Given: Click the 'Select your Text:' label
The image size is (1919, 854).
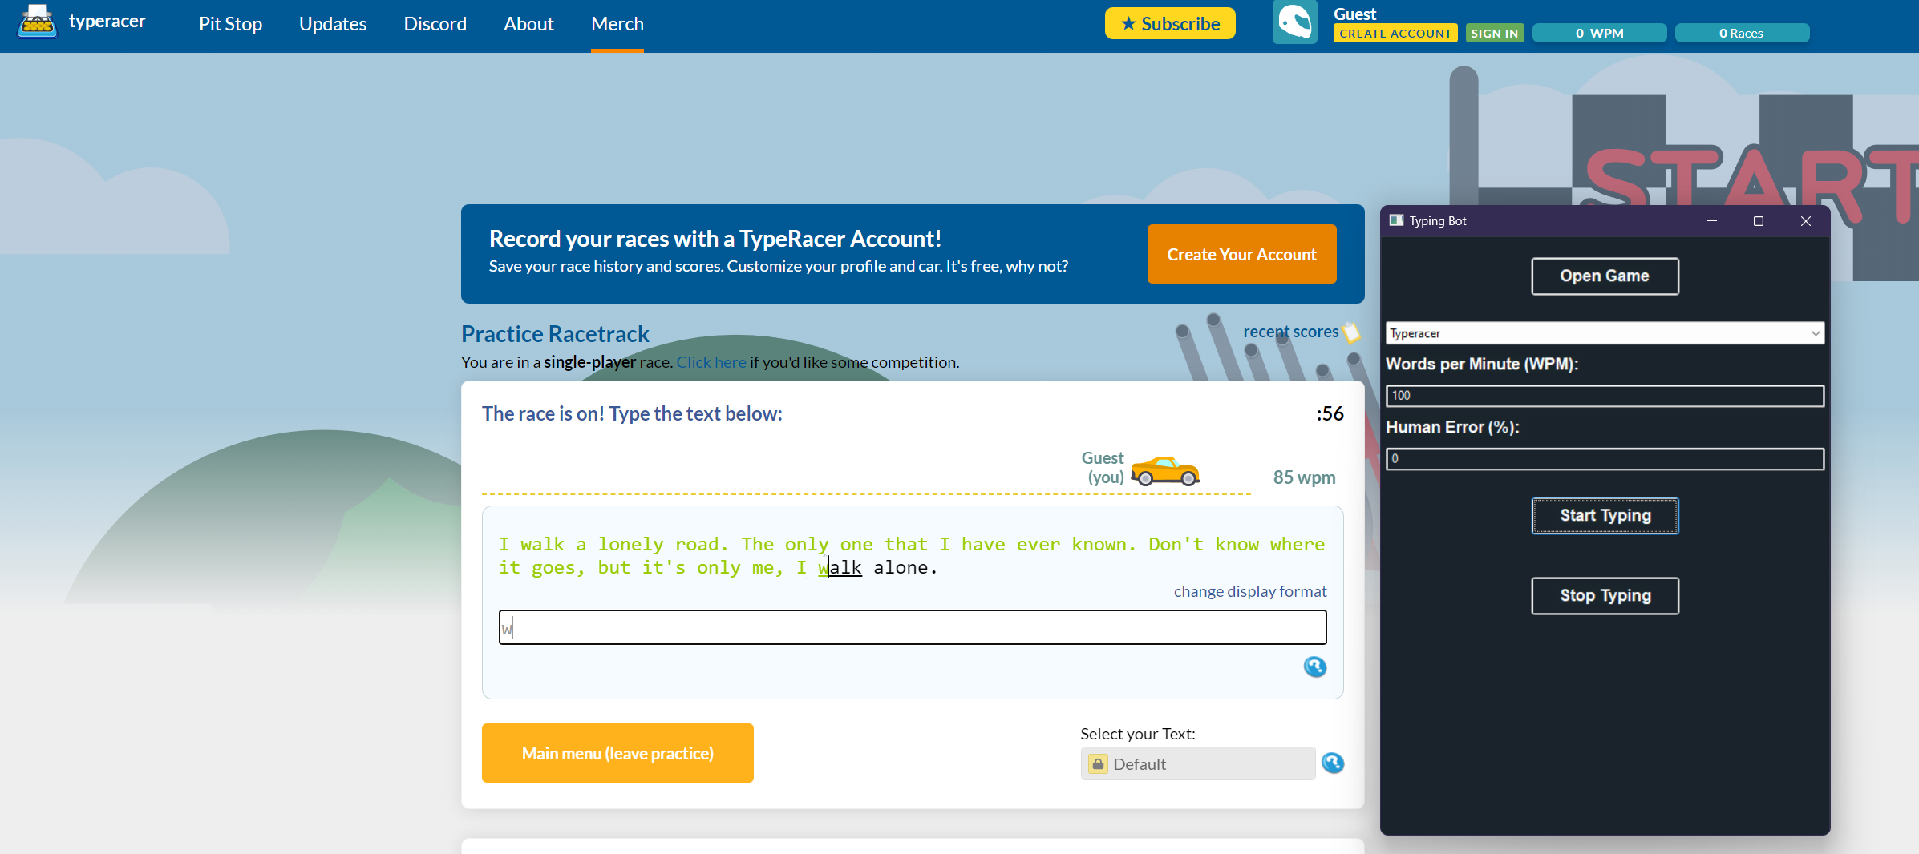Looking at the screenshot, I should 1137,734.
